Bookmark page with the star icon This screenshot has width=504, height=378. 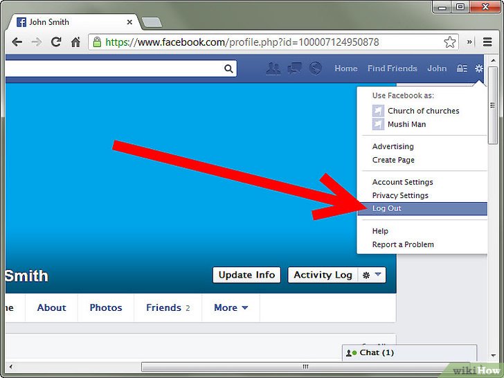pos(449,42)
